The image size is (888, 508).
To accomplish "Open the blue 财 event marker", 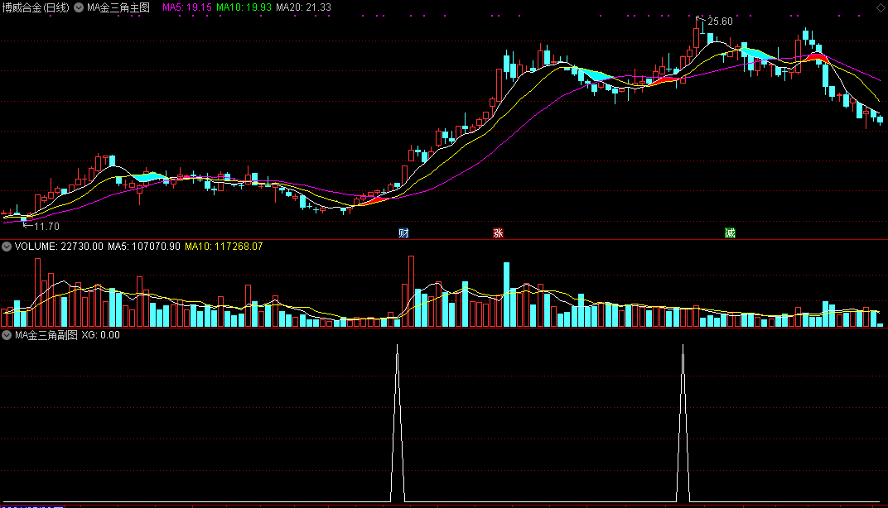I will [x=403, y=233].
